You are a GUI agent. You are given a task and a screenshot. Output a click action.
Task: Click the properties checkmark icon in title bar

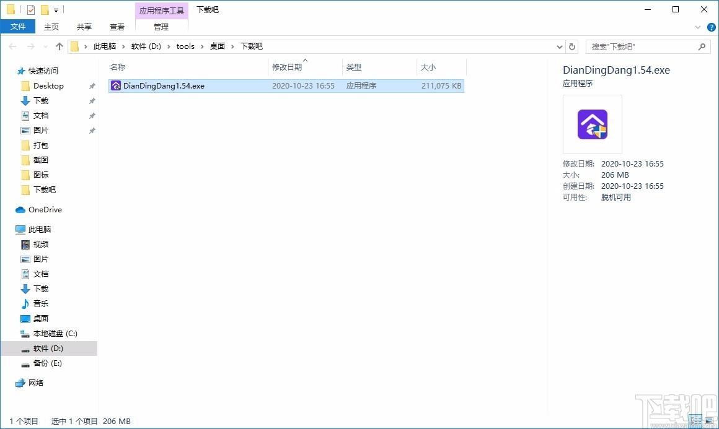point(31,10)
